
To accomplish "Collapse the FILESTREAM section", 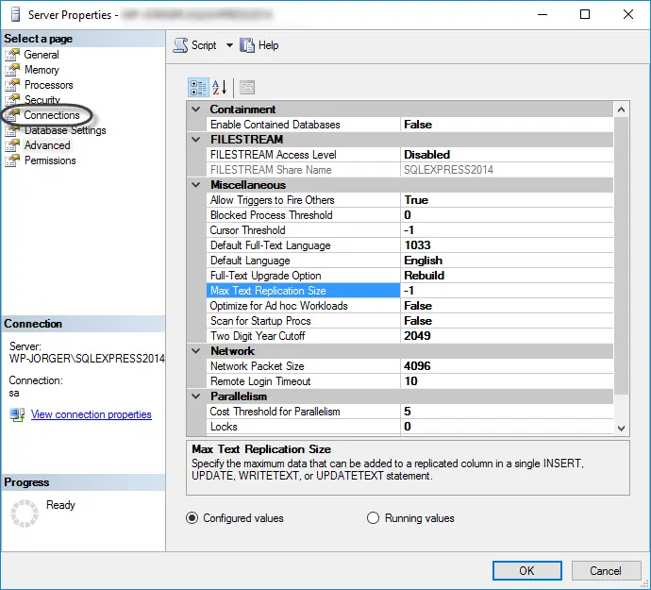I will (196, 140).
